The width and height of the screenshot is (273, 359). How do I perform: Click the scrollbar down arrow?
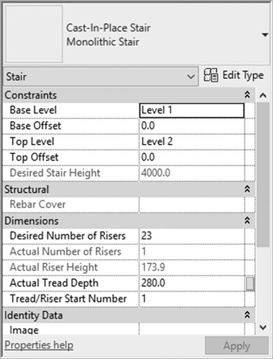pos(263,327)
